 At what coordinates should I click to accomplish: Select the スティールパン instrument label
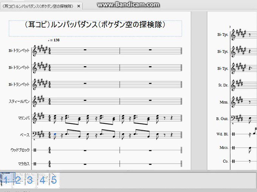[19, 101]
